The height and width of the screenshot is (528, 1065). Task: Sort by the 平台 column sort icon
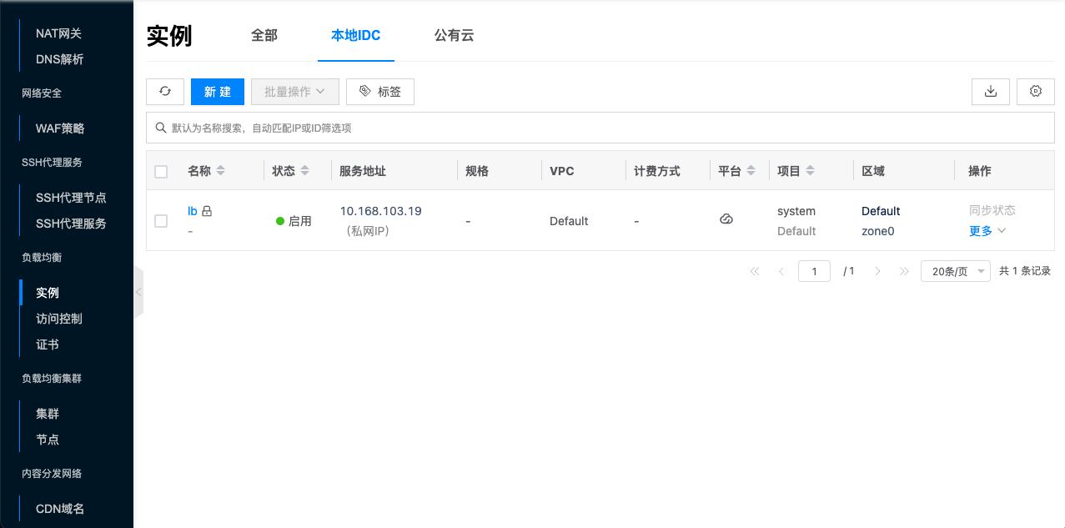pyautogui.click(x=751, y=171)
